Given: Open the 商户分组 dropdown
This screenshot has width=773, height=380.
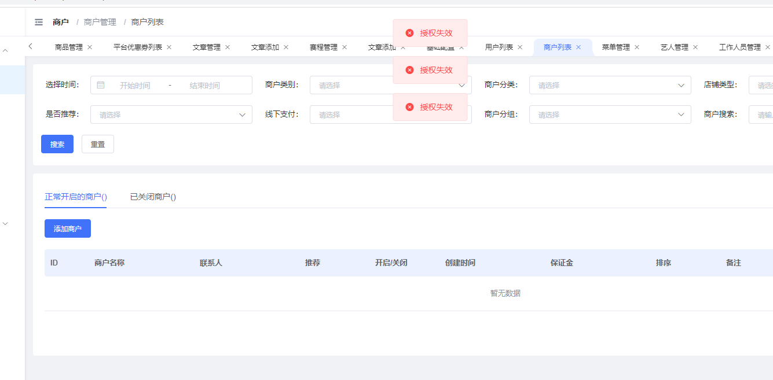Looking at the screenshot, I should coord(610,115).
